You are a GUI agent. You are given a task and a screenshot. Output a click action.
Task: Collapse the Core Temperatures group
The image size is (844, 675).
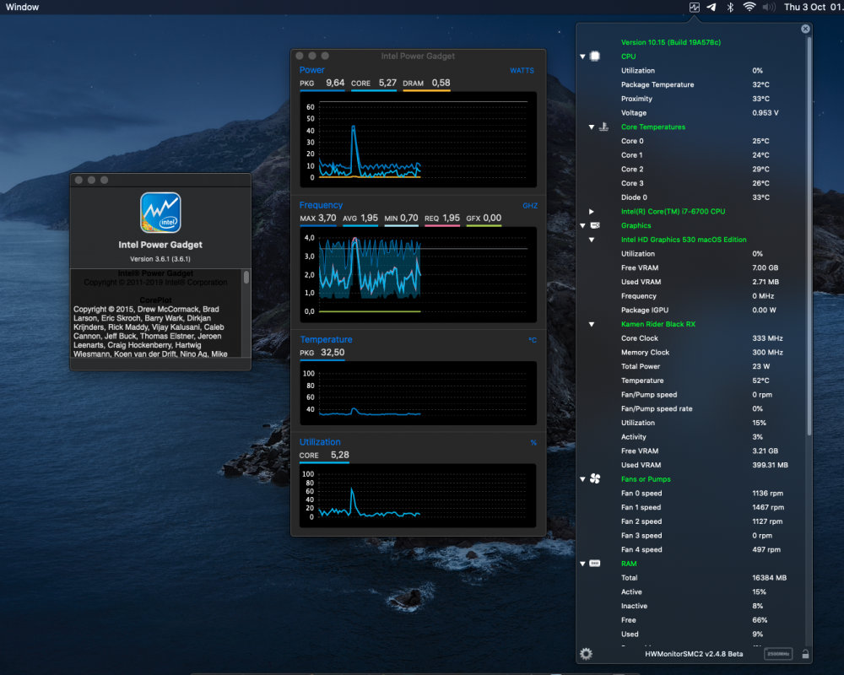point(592,127)
